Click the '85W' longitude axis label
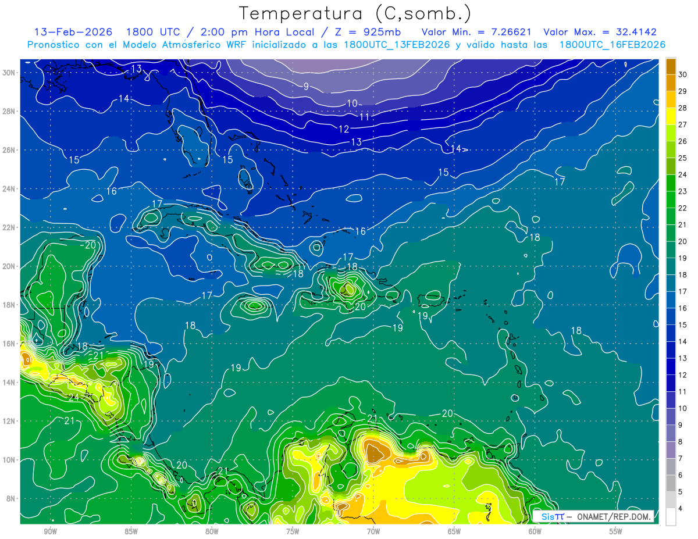The height and width of the screenshot is (539, 698). click(x=131, y=531)
